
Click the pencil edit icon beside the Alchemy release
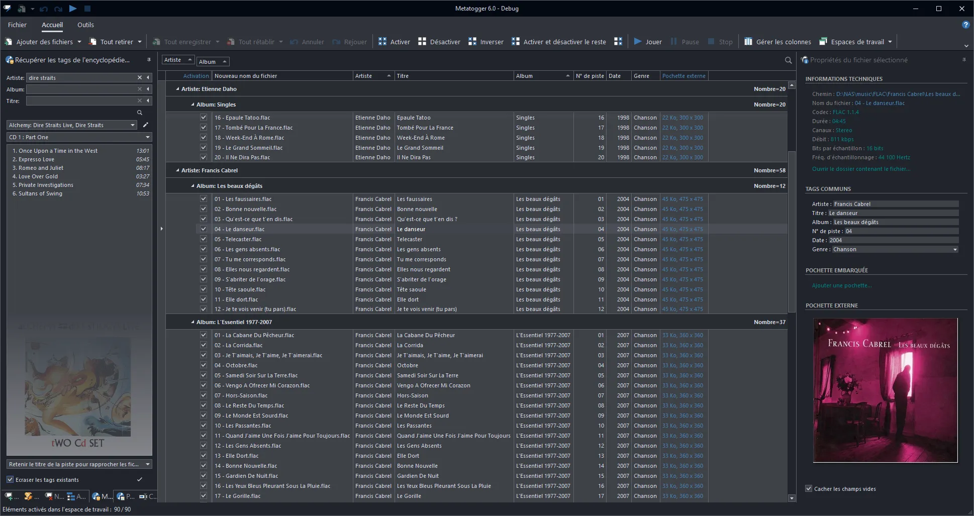click(145, 125)
